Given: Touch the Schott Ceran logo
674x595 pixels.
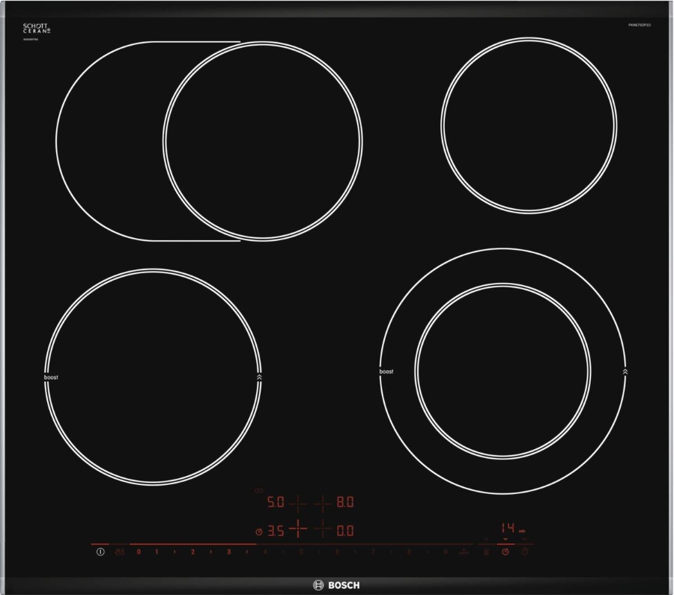Looking at the screenshot, I should tap(37, 28).
